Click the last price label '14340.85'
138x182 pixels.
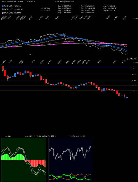[132, 59]
